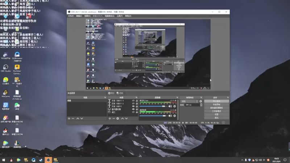Open Rockstar Games desktop shortcut
Viewport: 290px width, 163px height.
point(17,70)
